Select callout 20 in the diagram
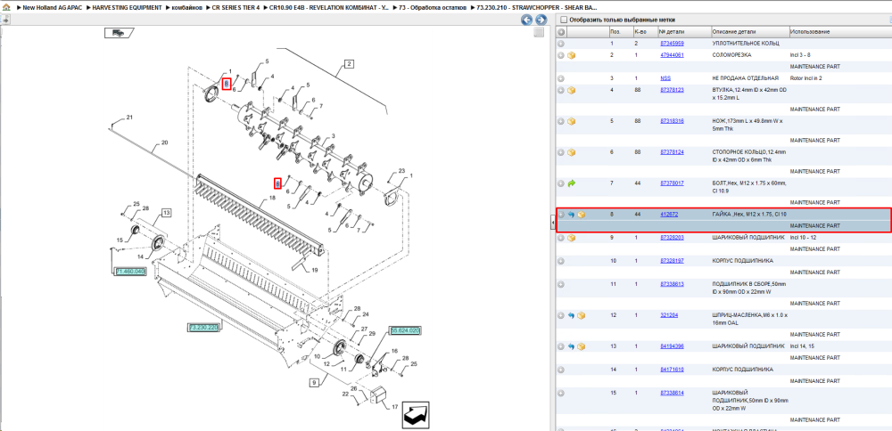 click(164, 142)
